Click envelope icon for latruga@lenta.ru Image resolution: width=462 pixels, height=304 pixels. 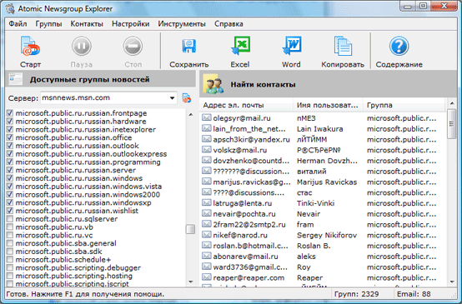[207, 202]
